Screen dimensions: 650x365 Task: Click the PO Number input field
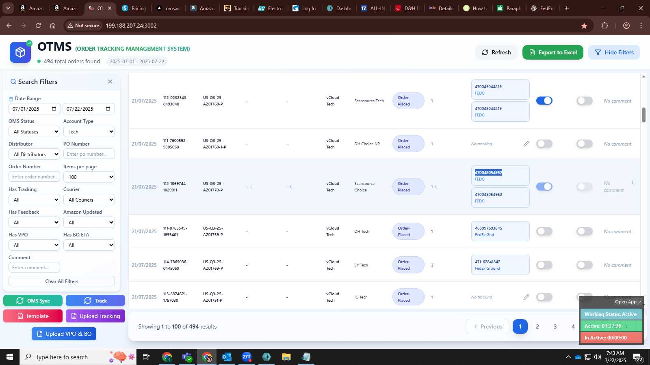(x=89, y=154)
